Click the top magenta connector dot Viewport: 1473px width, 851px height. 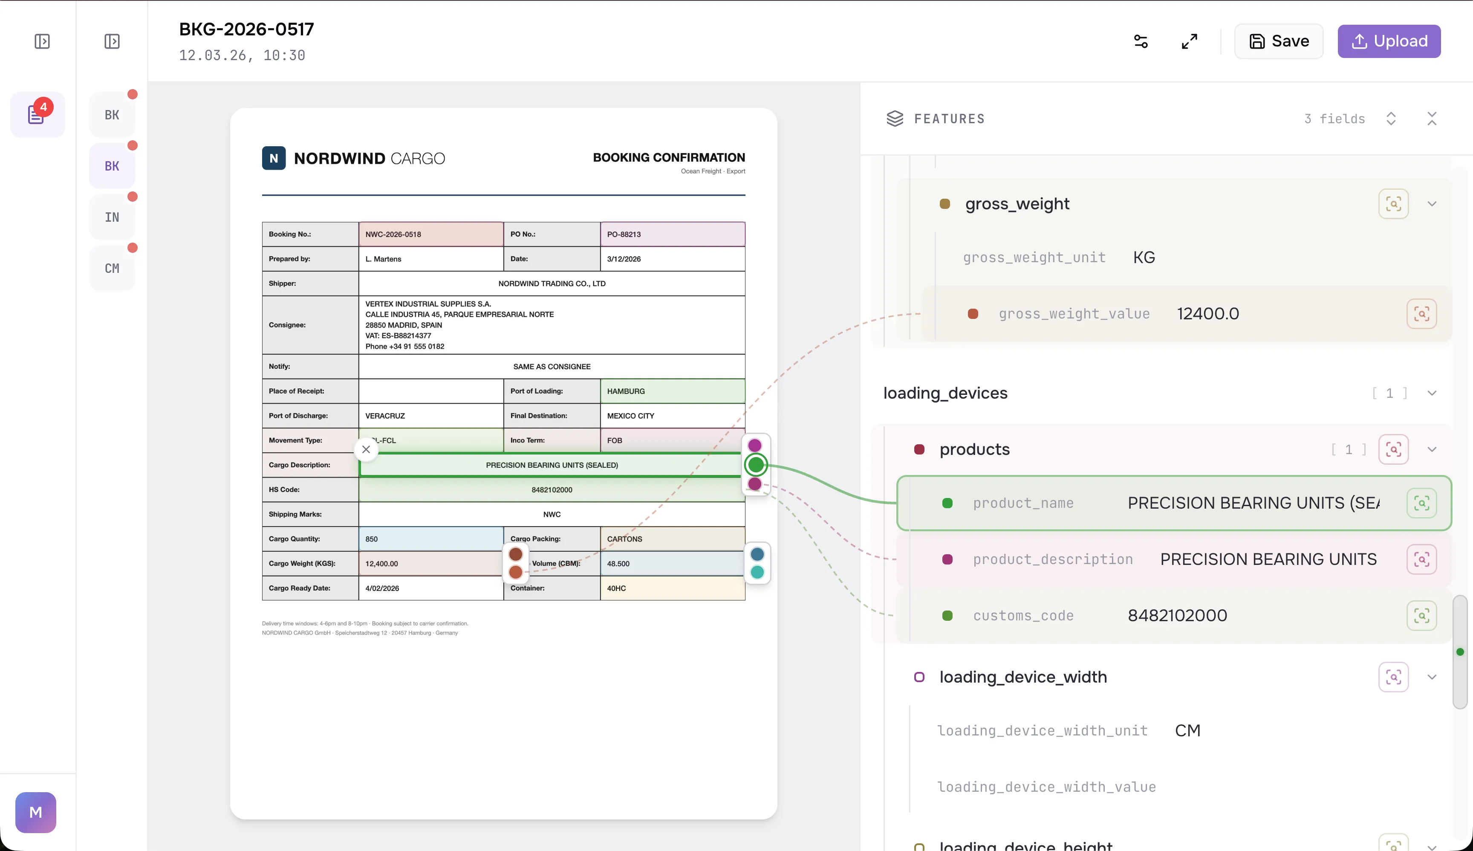tap(755, 446)
